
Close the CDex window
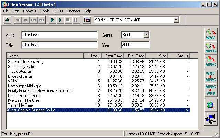tap(215, 4)
